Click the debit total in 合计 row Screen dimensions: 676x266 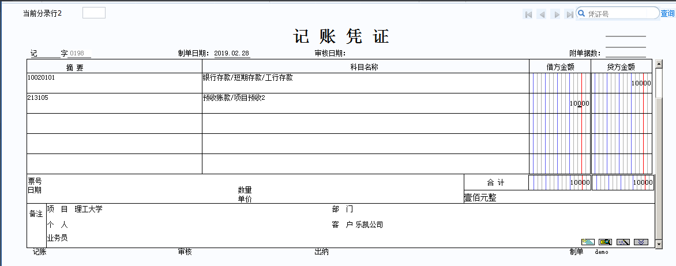click(x=559, y=182)
